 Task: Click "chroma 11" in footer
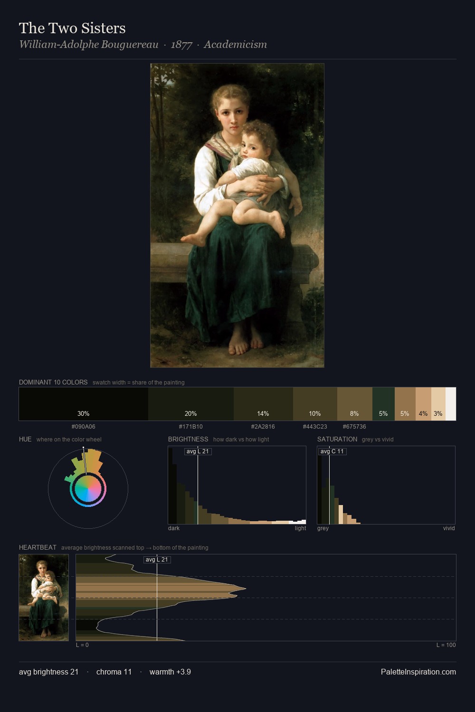114,672
